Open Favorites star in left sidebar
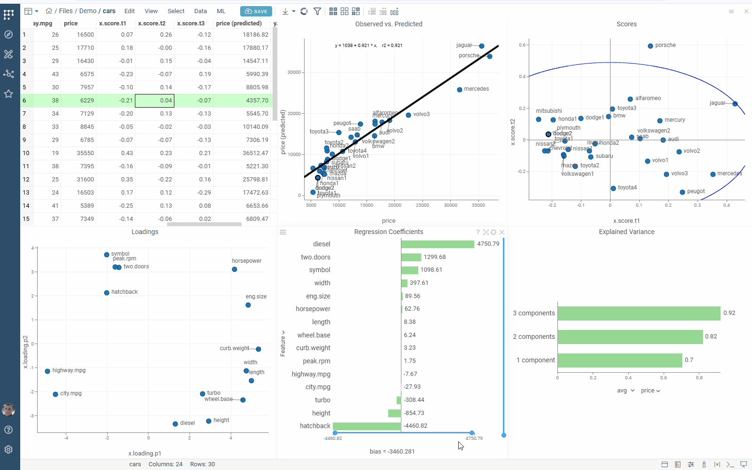Image resolution: width=752 pixels, height=470 pixels. [x=8, y=94]
